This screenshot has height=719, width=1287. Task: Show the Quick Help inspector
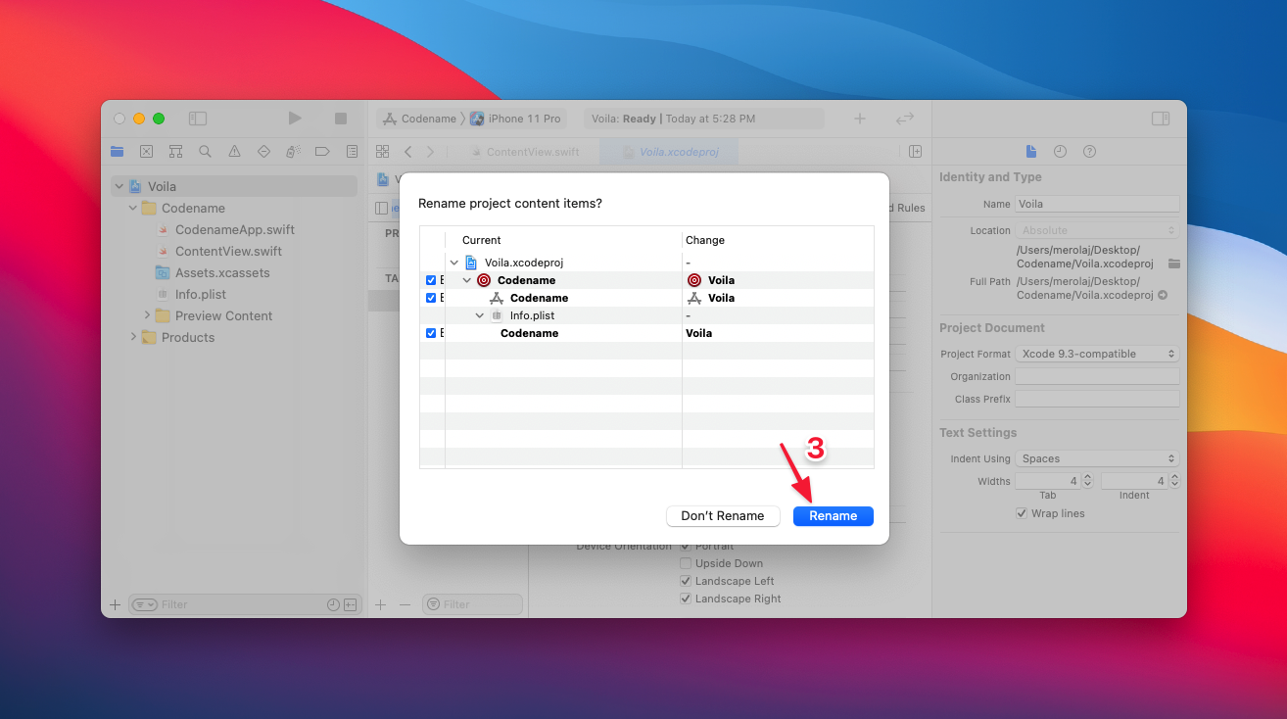pyautogui.click(x=1089, y=152)
